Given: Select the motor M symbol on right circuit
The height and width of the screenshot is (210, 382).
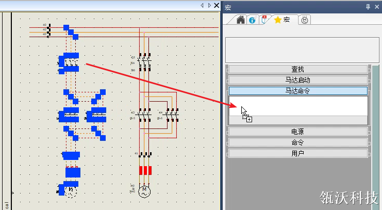Looking at the screenshot, I should 145,191.
